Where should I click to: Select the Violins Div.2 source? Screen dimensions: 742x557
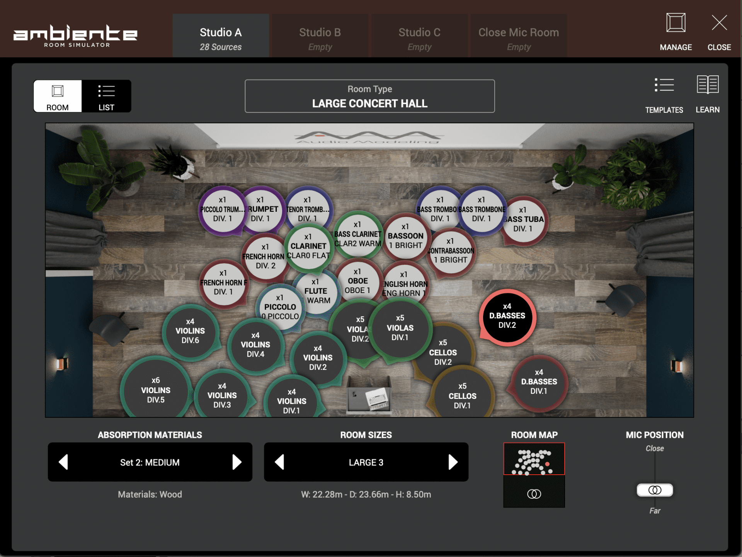[x=318, y=359]
